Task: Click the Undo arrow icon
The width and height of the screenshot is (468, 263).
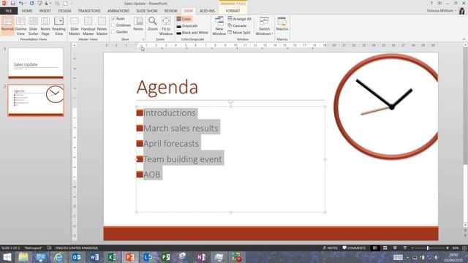Action: tap(20, 3)
